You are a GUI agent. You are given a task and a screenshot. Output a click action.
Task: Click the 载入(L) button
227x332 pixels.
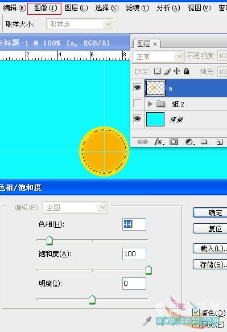pyautogui.click(x=210, y=248)
